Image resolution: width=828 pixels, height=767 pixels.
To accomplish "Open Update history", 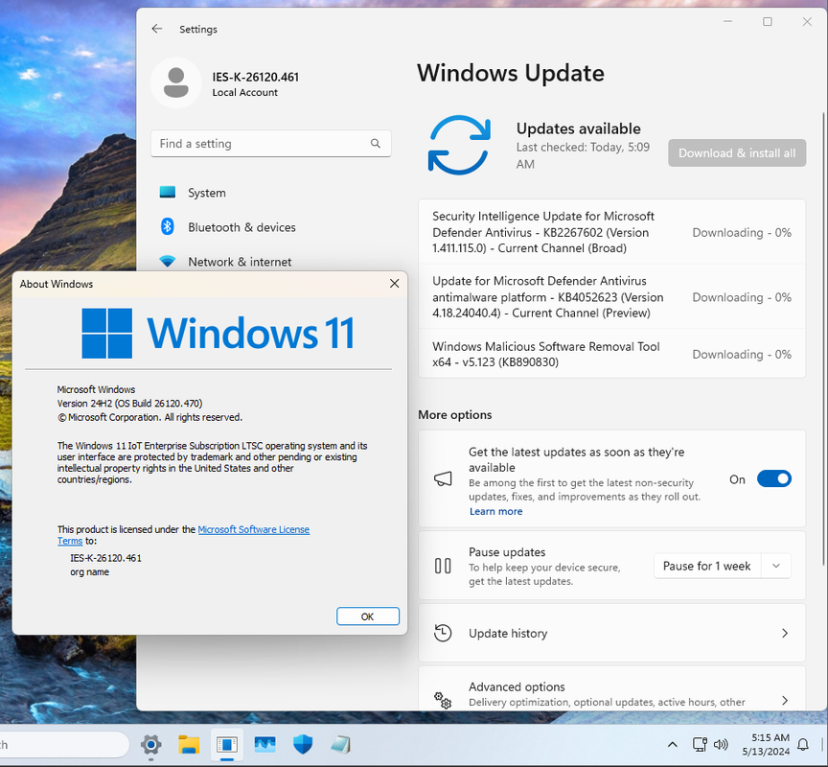I will (611, 633).
